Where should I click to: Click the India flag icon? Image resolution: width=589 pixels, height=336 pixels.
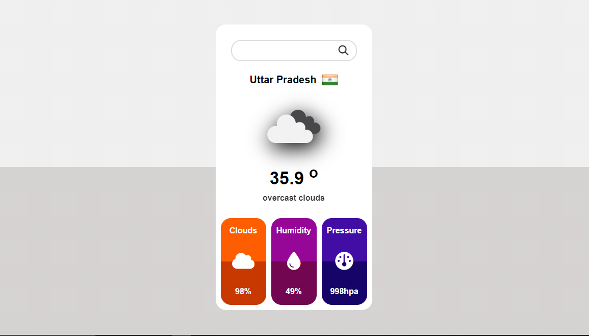click(x=330, y=80)
